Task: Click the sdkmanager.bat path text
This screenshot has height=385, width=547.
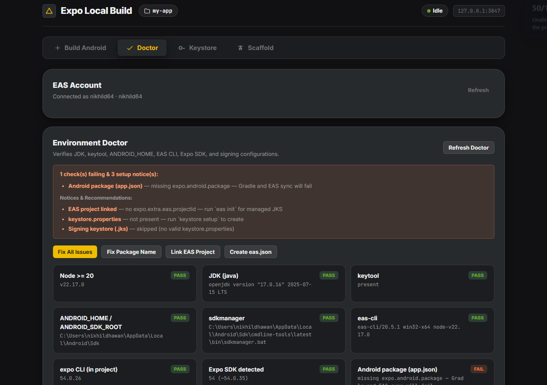Action: tap(260, 335)
